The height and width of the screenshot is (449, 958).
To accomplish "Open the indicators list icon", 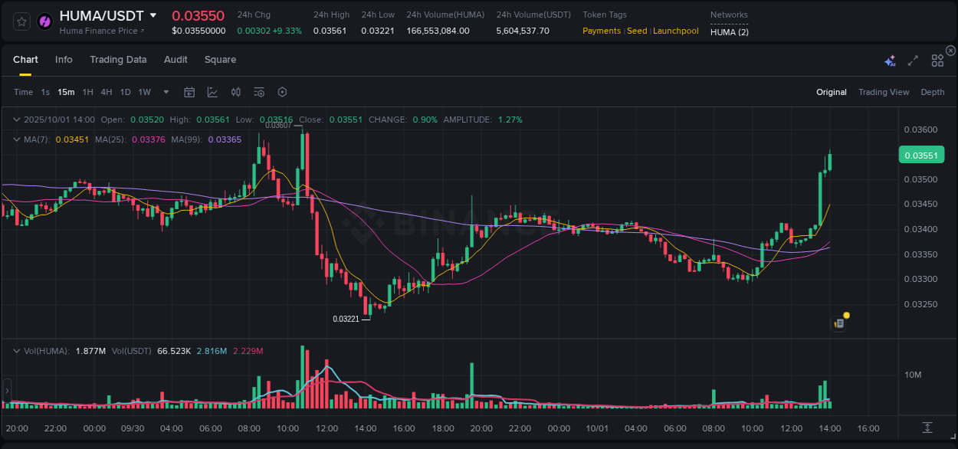I will pyautogui.click(x=258, y=92).
